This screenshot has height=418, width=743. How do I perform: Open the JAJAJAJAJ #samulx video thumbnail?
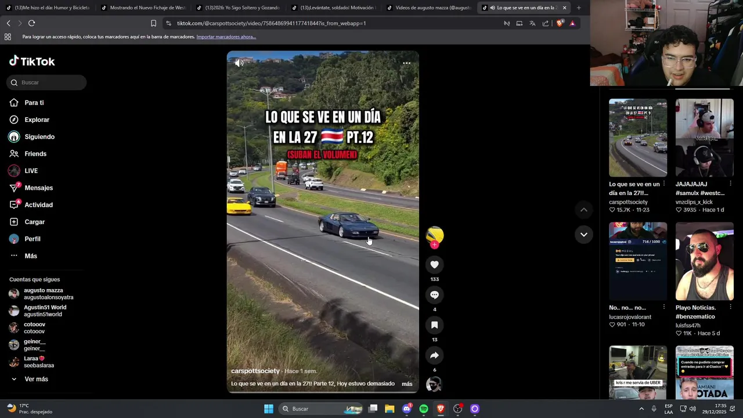704,138
